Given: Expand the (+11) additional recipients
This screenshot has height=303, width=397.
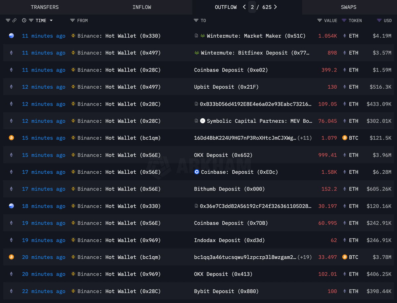Looking at the screenshot, I should point(305,138).
